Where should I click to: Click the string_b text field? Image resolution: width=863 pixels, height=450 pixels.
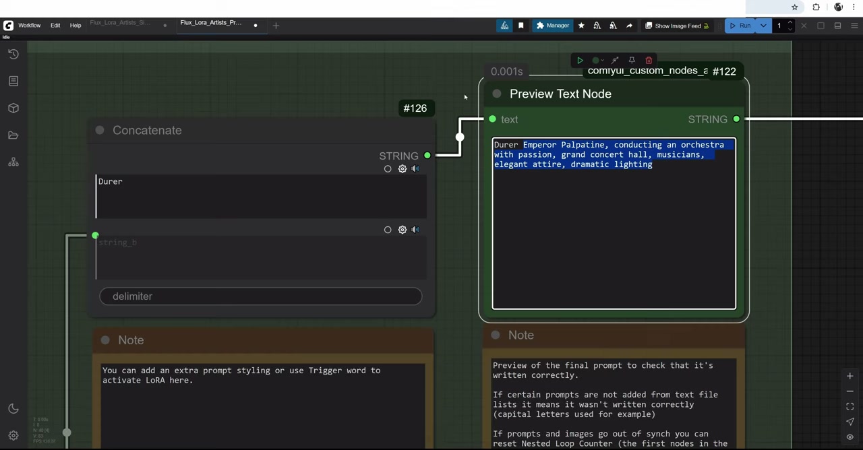coord(261,257)
